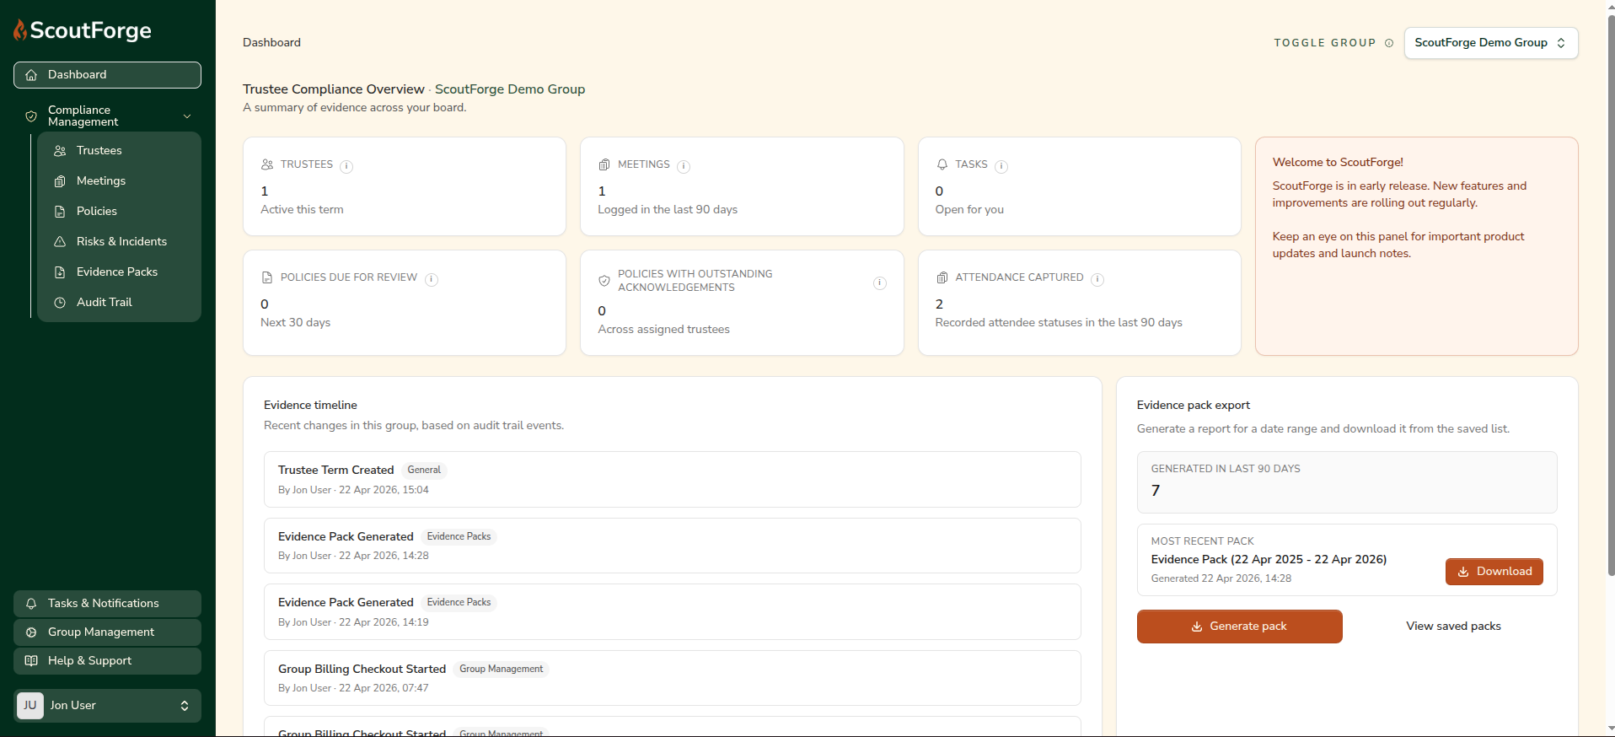Collapse the Compliance Management section chevron
Viewport: 1615px width, 737px height.
187,116
